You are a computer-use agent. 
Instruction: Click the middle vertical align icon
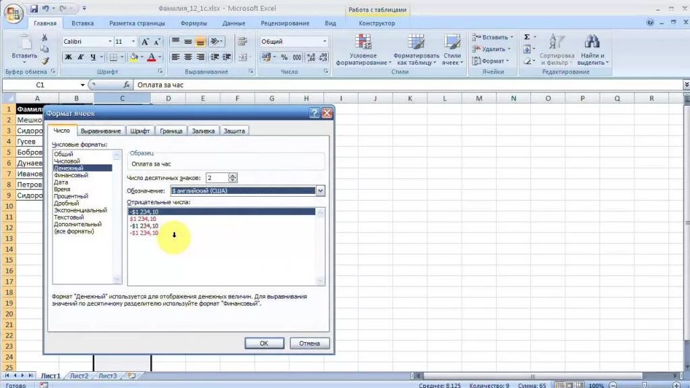pos(188,42)
